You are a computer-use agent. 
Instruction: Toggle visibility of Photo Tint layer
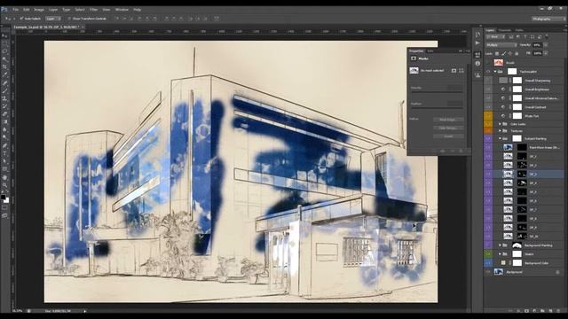coord(488,116)
